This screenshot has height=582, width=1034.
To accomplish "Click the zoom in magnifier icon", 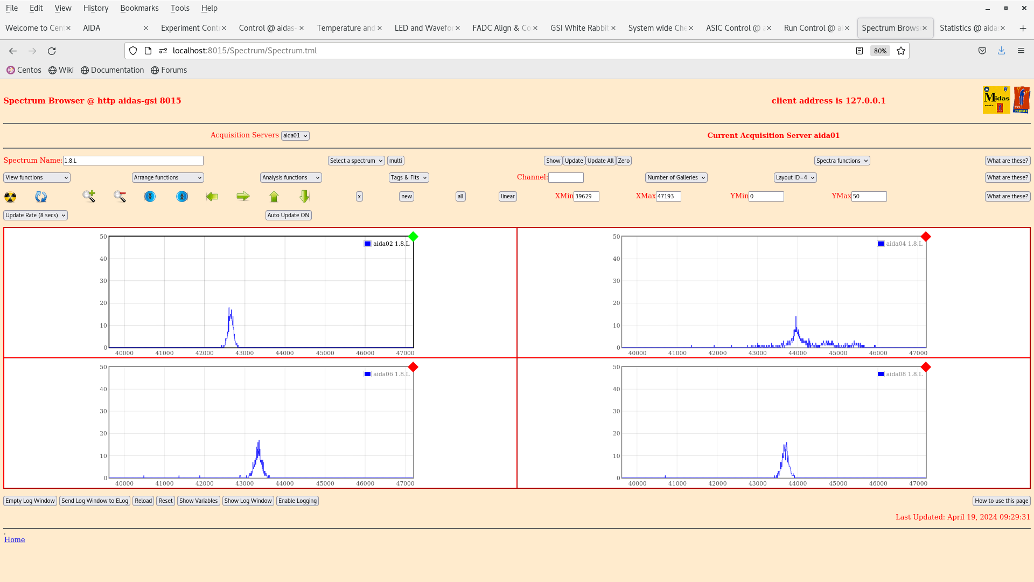I will [89, 197].
